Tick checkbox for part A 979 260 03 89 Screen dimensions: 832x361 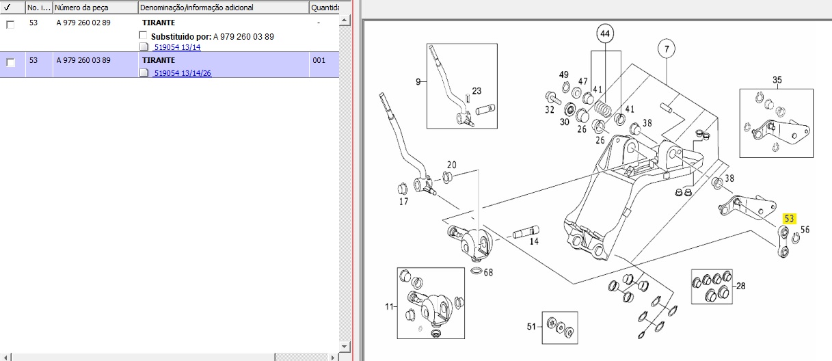tap(10, 62)
